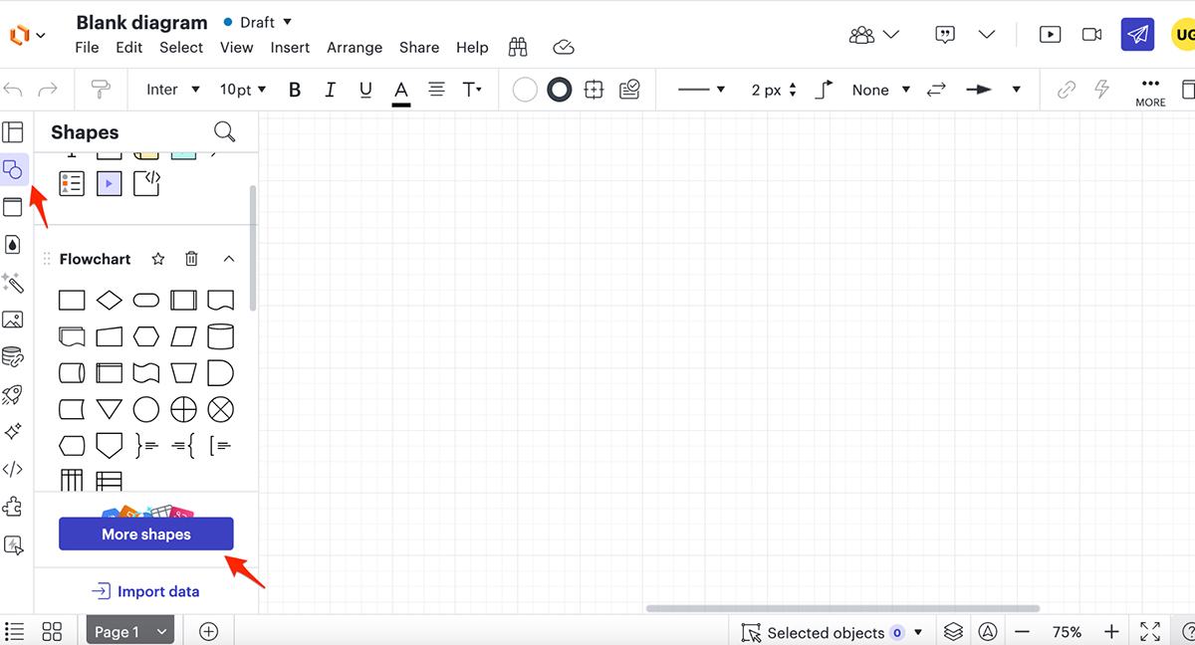This screenshot has width=1195, height=645.
Task: Click the More shapes button
Action: [145, 534]
